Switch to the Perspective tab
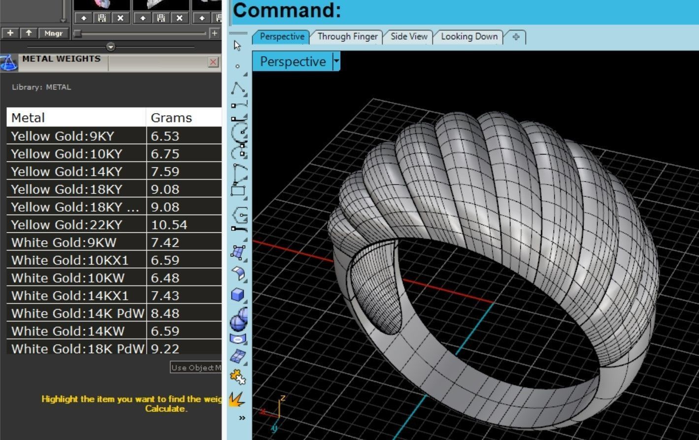The width and height of the screenshot is (699, 440). (x=282, y=36)
